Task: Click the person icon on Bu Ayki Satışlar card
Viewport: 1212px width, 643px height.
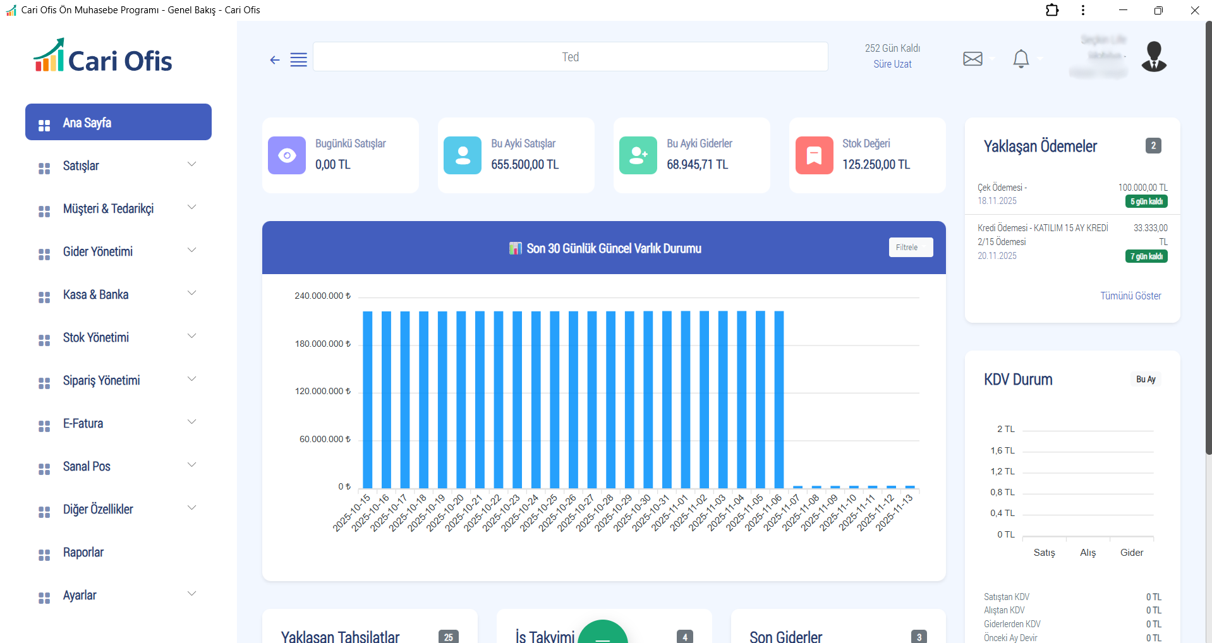Action: pyautogui.click(x=463, y=155)
